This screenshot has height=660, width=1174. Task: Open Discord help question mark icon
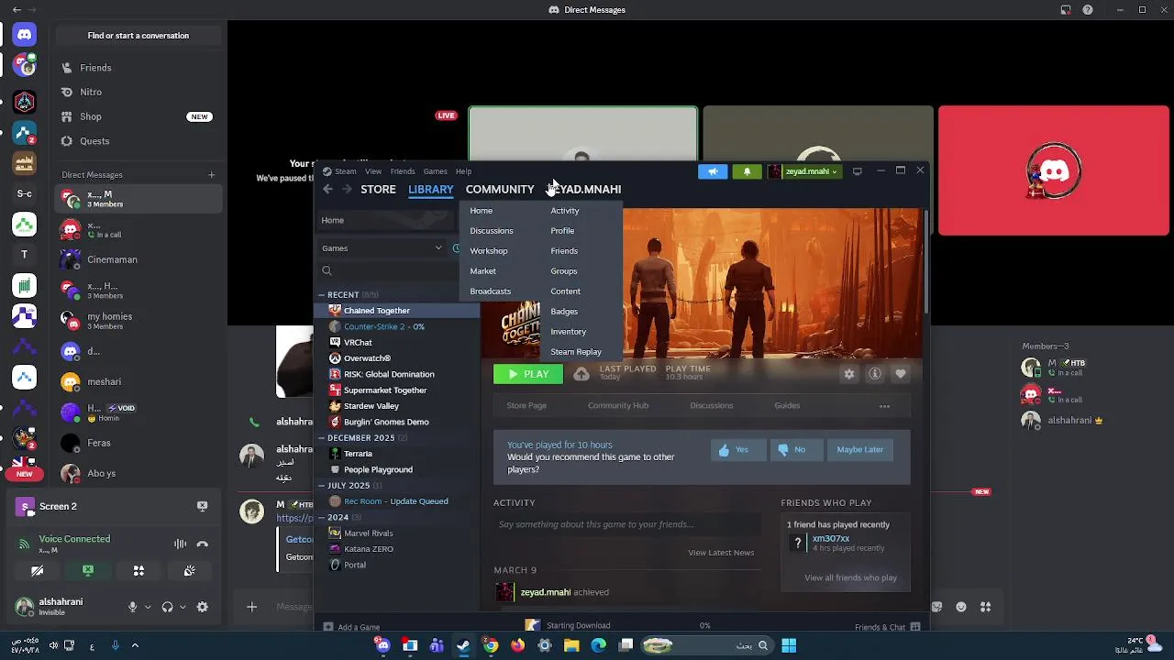[x=1088, y=10]
